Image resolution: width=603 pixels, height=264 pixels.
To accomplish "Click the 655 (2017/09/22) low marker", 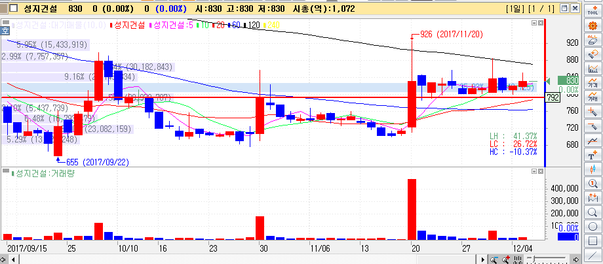I will 96,162.
